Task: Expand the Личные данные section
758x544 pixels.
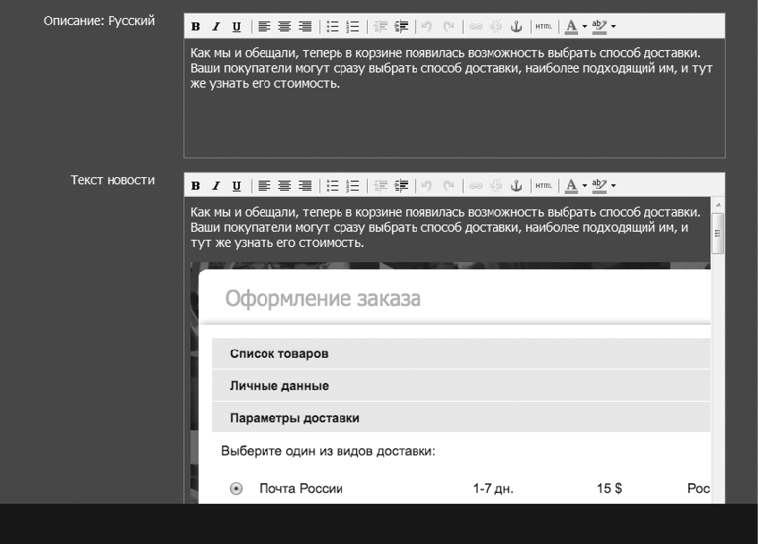Action: (461, 386)
